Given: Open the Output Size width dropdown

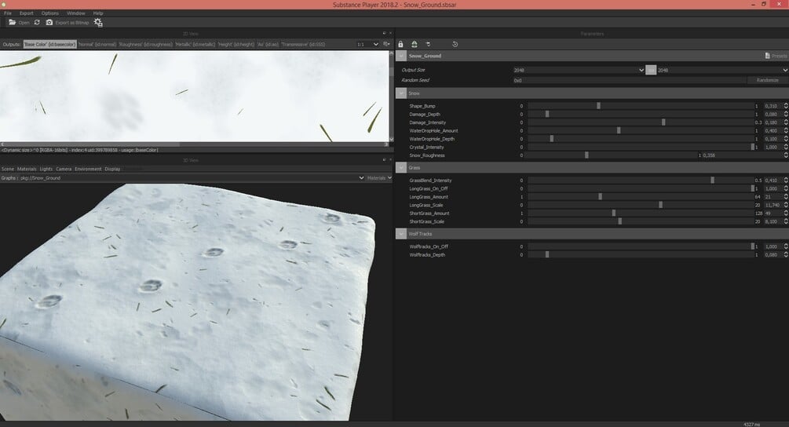Looking at the screenshot, I should pyautogui.click(x=579, y=70).
